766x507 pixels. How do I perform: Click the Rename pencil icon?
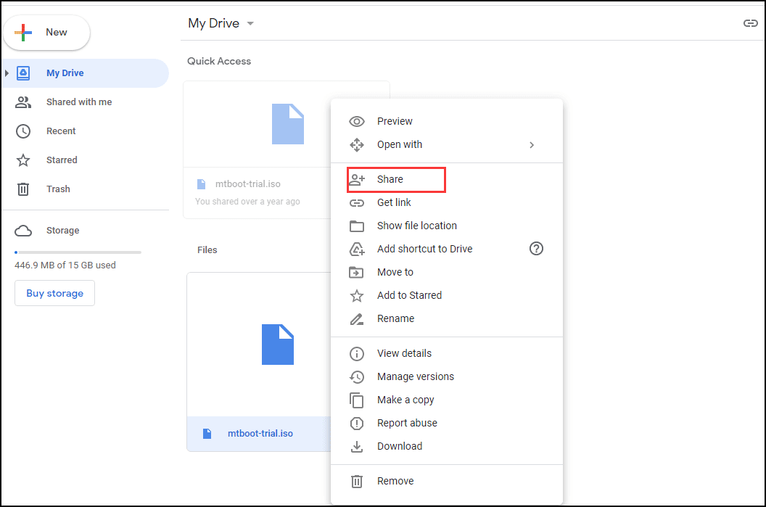pos(357,319)
